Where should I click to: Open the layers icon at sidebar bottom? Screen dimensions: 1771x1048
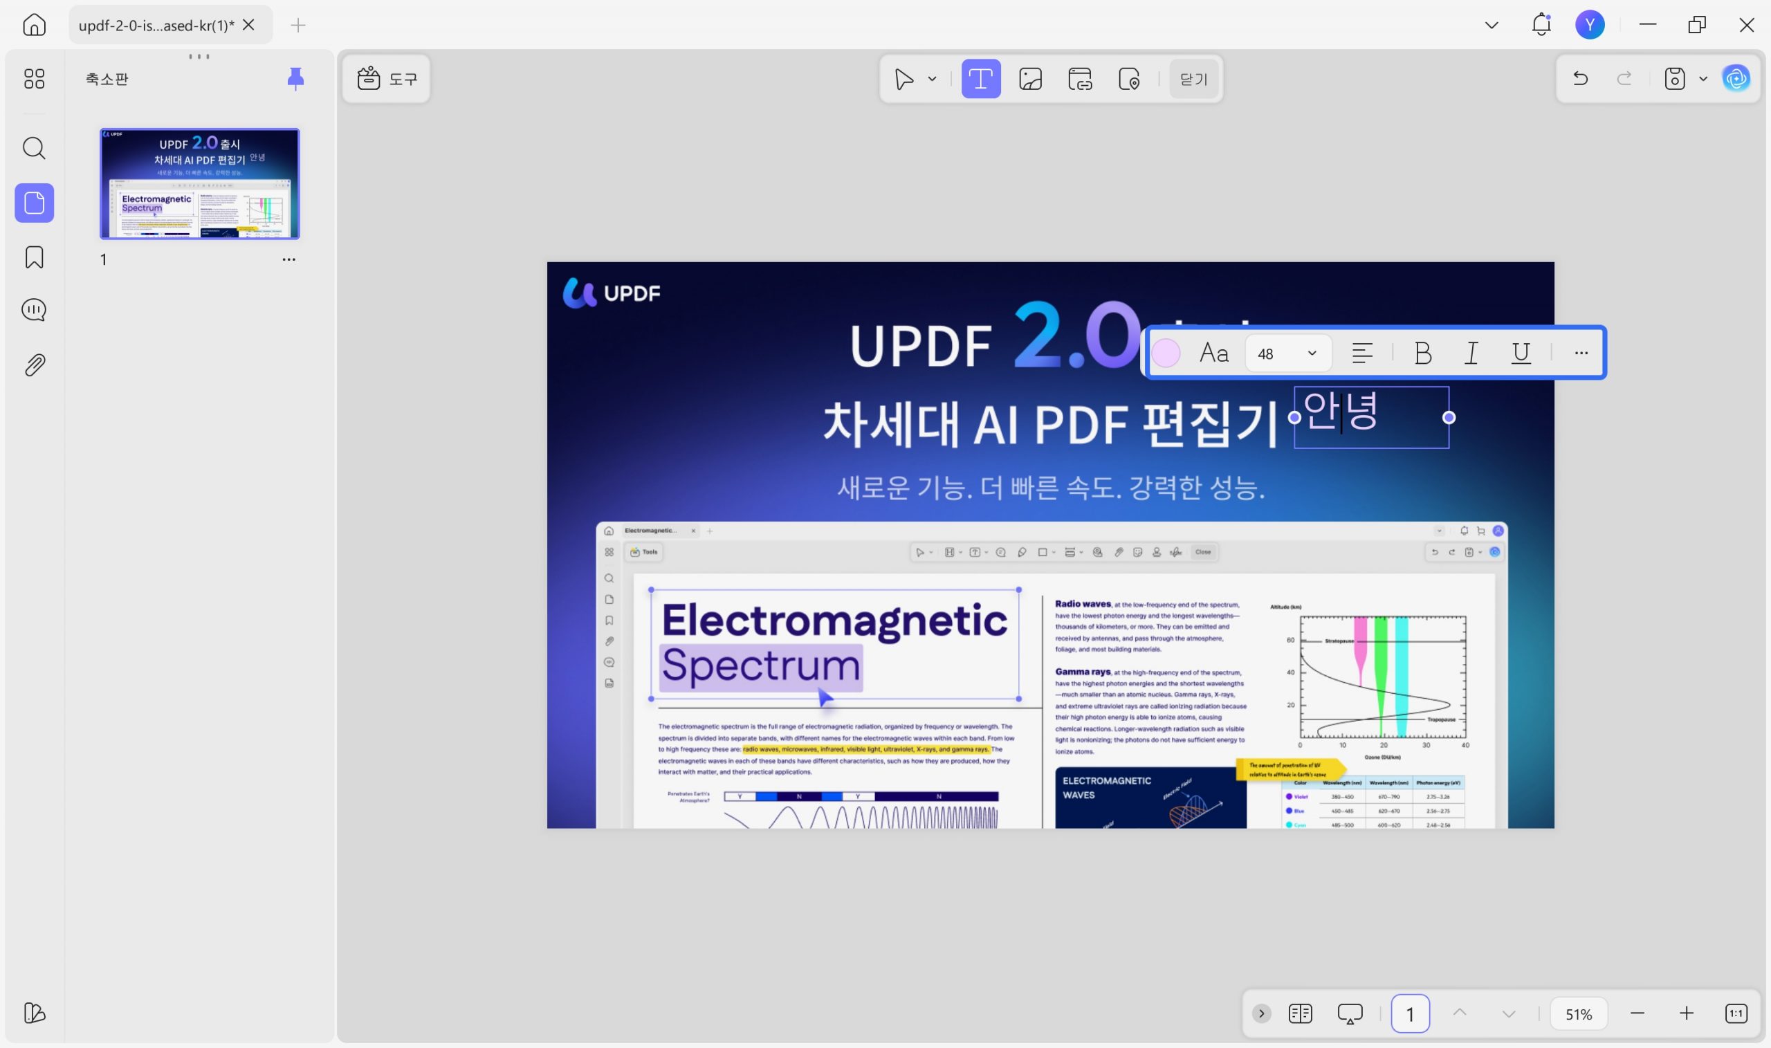point(34,1013)
